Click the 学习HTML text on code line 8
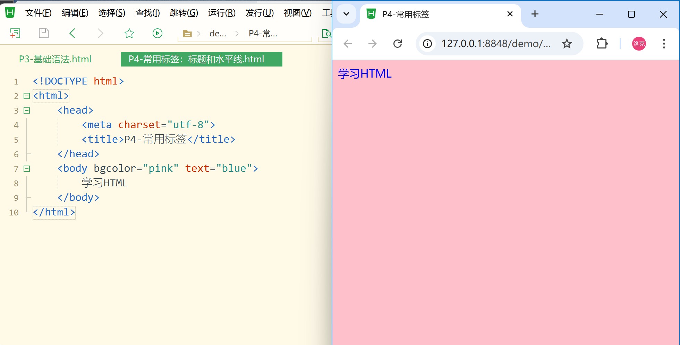Image resolution: width=680 pixels, height=345 pixels. coord(104,183)
